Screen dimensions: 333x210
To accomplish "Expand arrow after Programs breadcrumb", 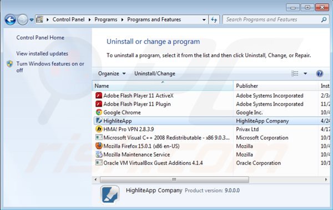I will (x=122, y=20).
